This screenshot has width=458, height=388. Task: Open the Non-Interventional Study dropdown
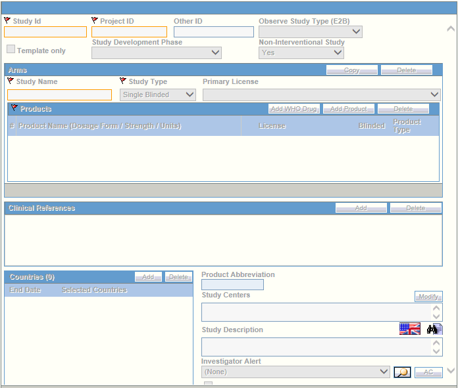[x=301, y=53]
